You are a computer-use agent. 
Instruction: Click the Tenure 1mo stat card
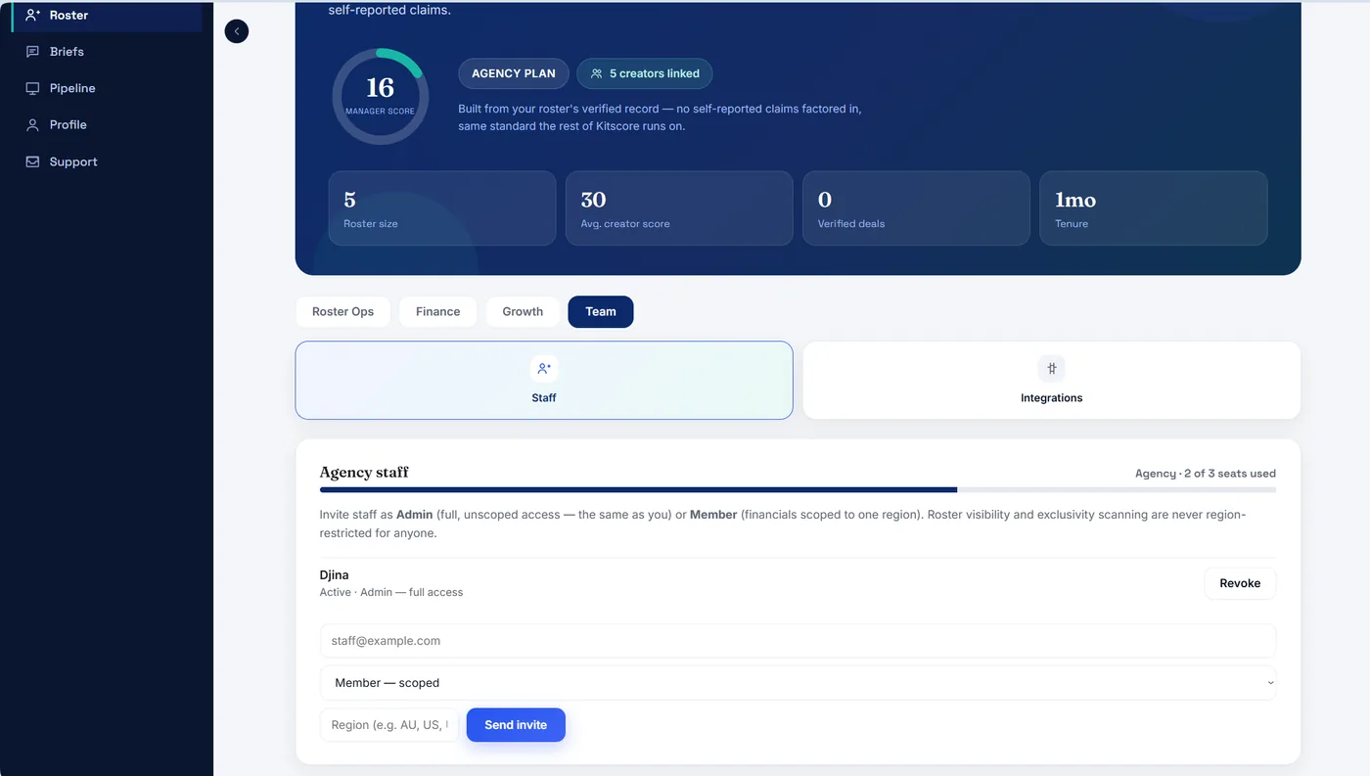(x=1154, y=208)
